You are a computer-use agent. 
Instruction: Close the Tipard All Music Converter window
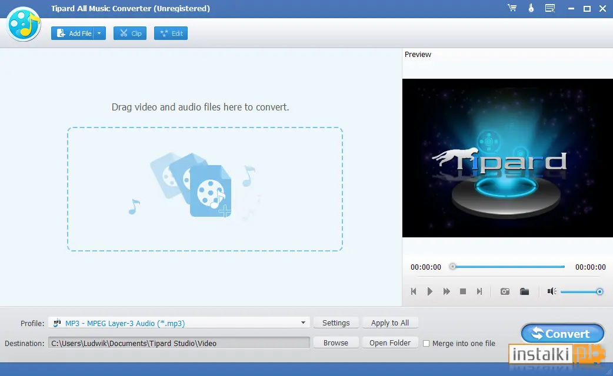(602, 8)
